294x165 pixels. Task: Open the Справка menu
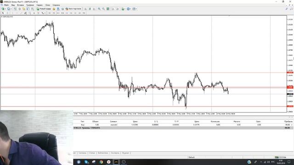point(56,5)
